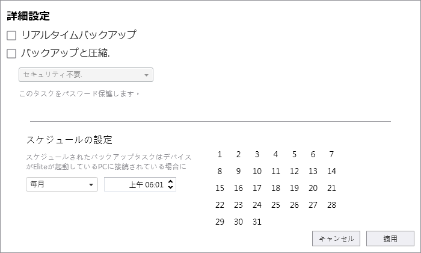Viewport: 421px width, 253px height.
Task: Choose day 10 in the date grid
Action: (257, 171)
